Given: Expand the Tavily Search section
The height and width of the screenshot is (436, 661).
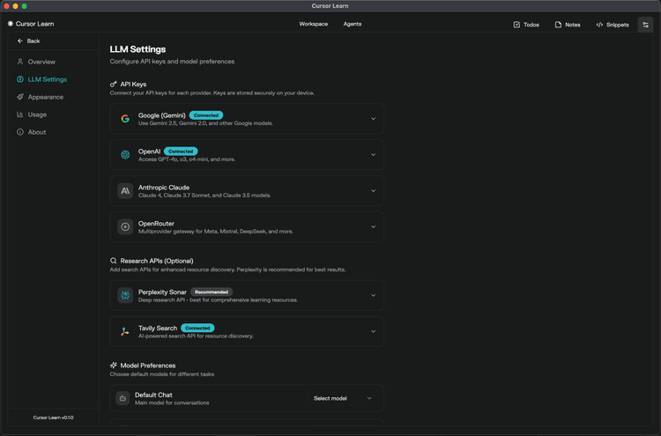Looking at the screenshot, I should point(373,332).
